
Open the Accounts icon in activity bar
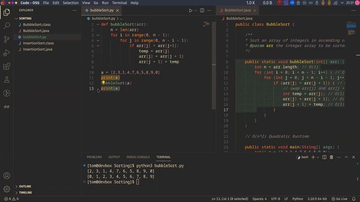point(7,176)
